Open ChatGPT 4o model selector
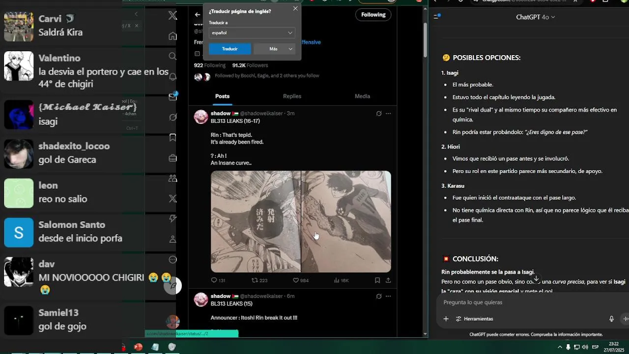This screenshot has height=354, width=629. [x=536, y=17]
